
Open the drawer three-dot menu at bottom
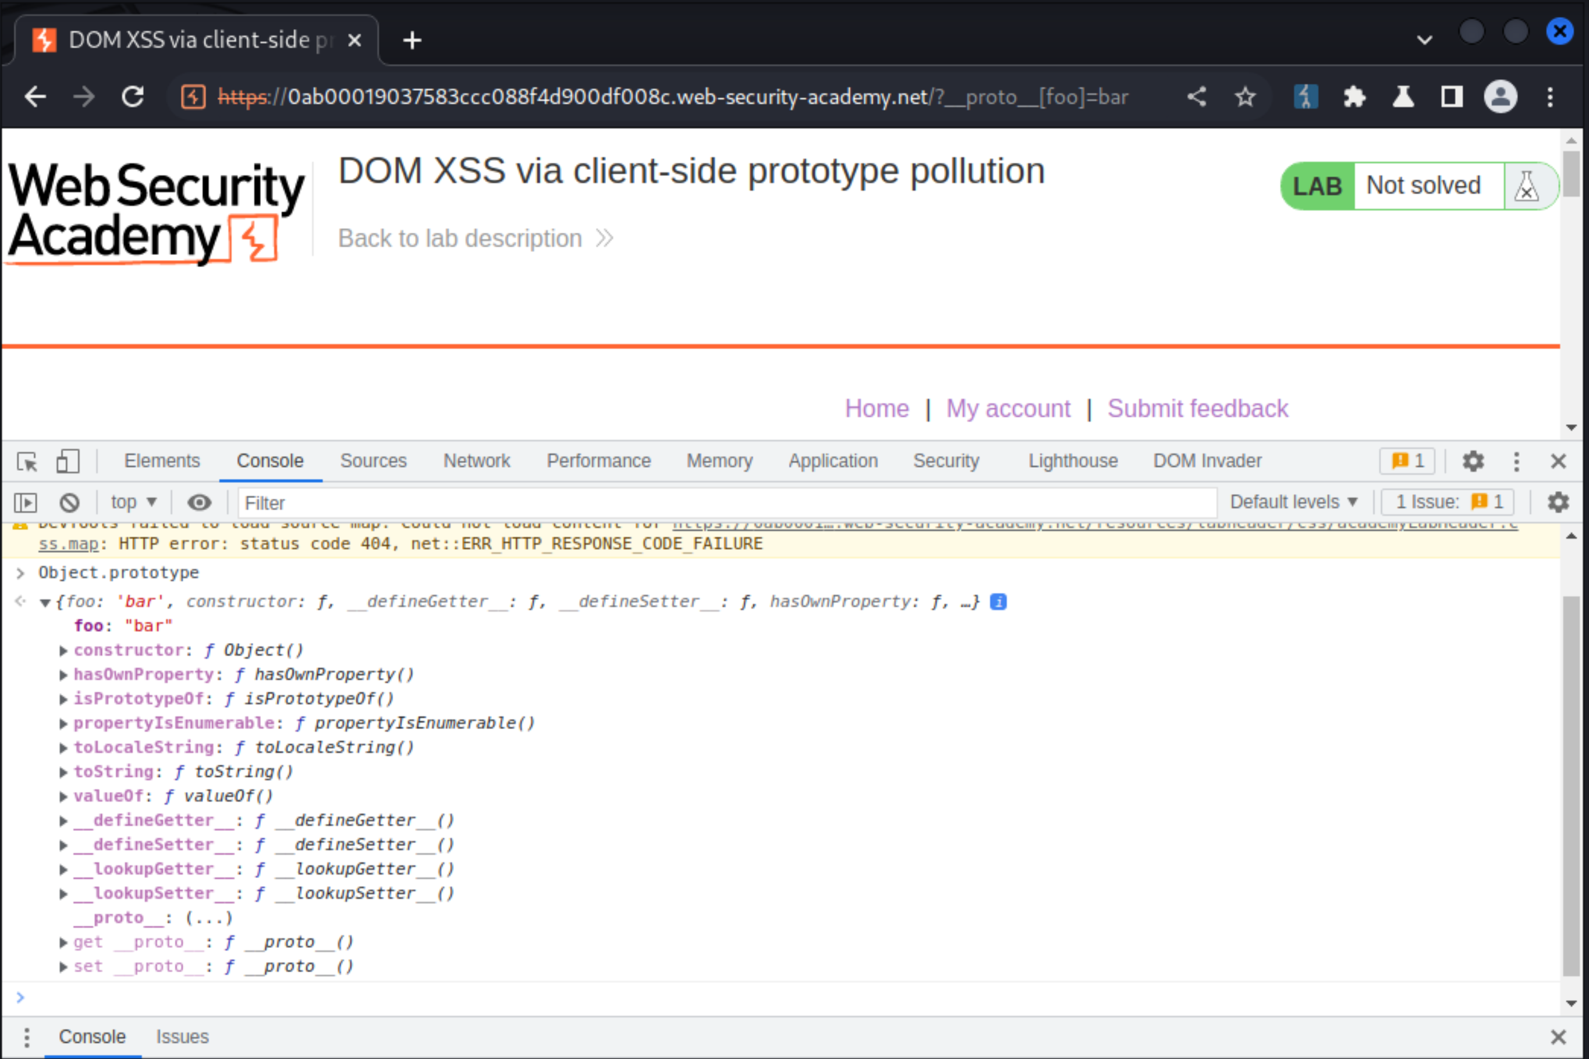[x=26, y=1037]
